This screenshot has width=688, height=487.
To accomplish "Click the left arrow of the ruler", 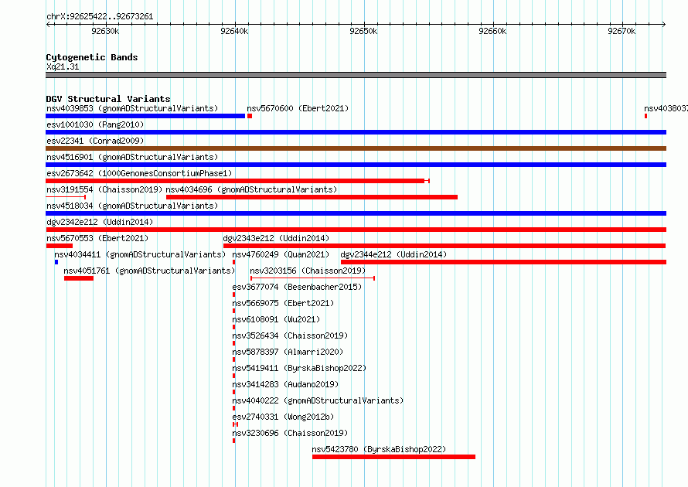I will click(x=48, y=25).
